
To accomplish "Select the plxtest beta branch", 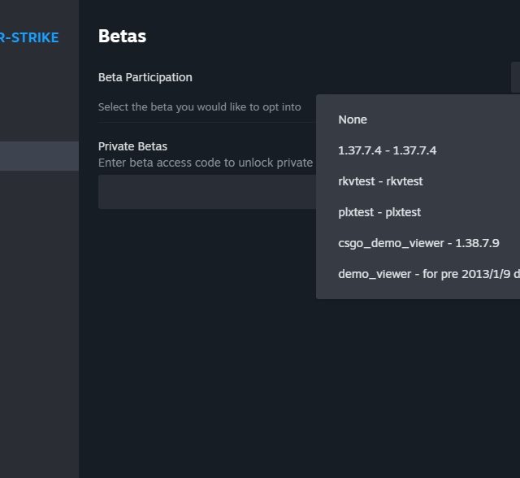I will 379,212.
